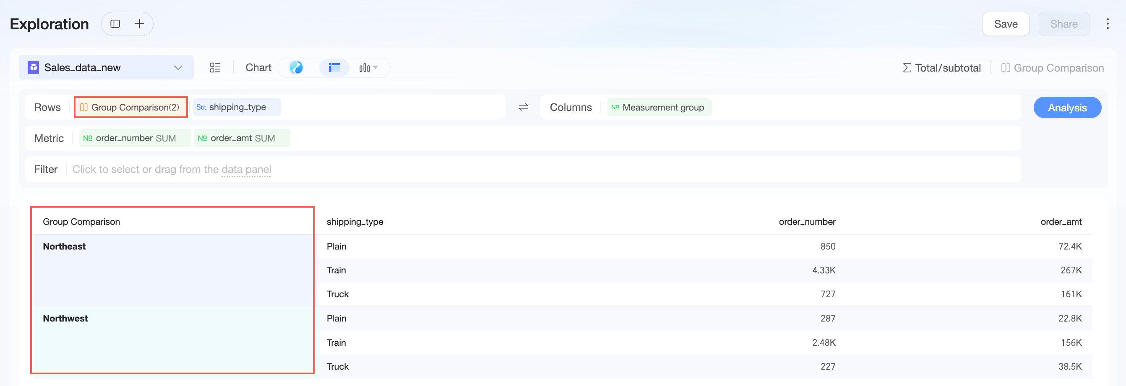Select the smart chart blue globe icon
The image size is (1126, 386).
pyautogui.click(x=296, y=67)
